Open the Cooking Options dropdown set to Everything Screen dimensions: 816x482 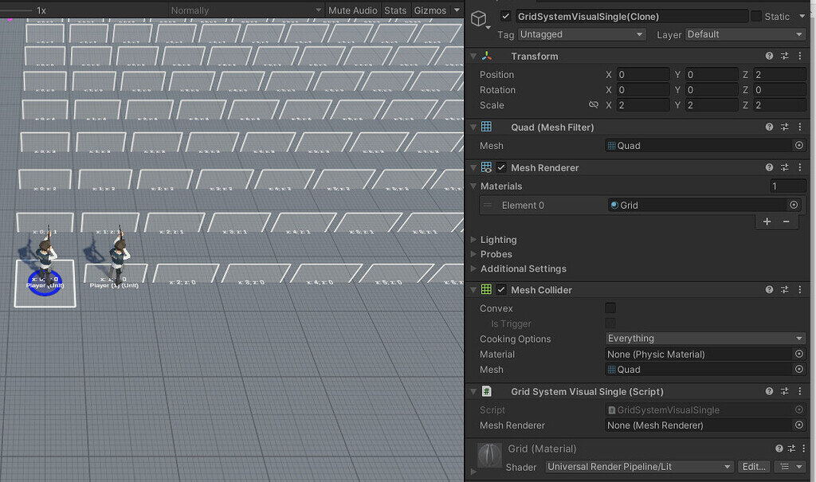[704, 339]
